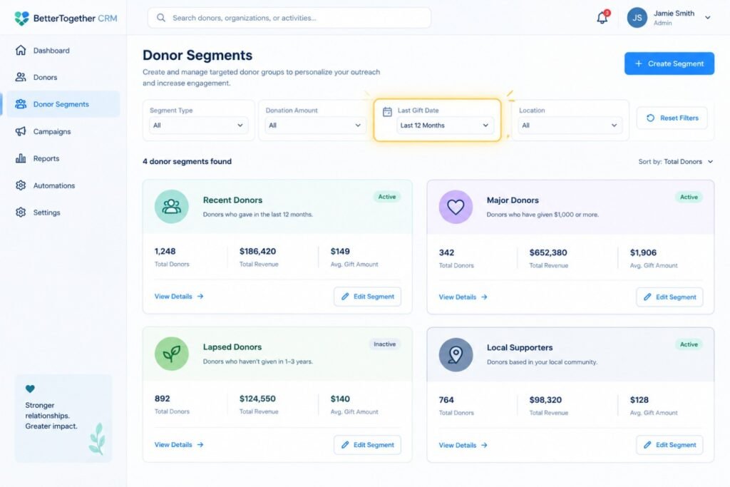
Task: Click the 1,248 total donors value
Action: (x=165, y=252)
